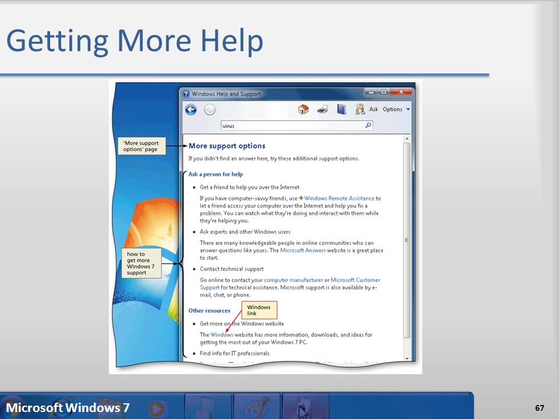Open Microsoft Customer Support link

pyautogui.click(x=290, y=283)
